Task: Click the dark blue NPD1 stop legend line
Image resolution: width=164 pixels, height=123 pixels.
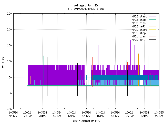Action: pyautogui.click(x=153, y=33)
